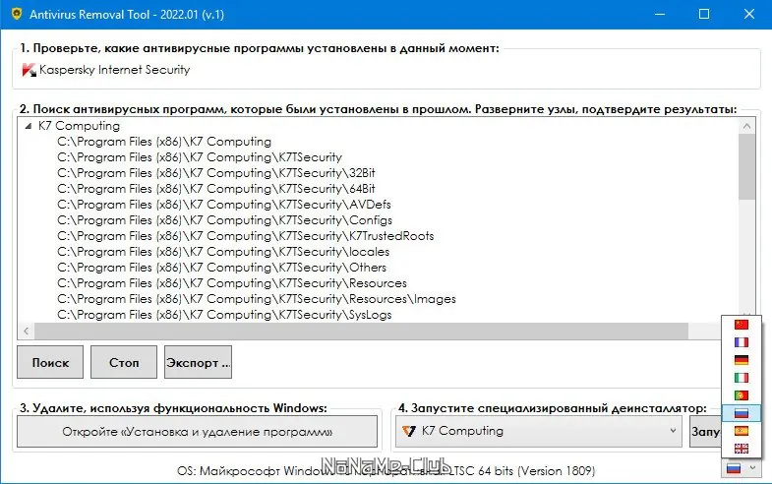Image resolution: width=772 pixels, height=484 pixels.
Task: Click the Поиск button
Action: coord(50,362)
